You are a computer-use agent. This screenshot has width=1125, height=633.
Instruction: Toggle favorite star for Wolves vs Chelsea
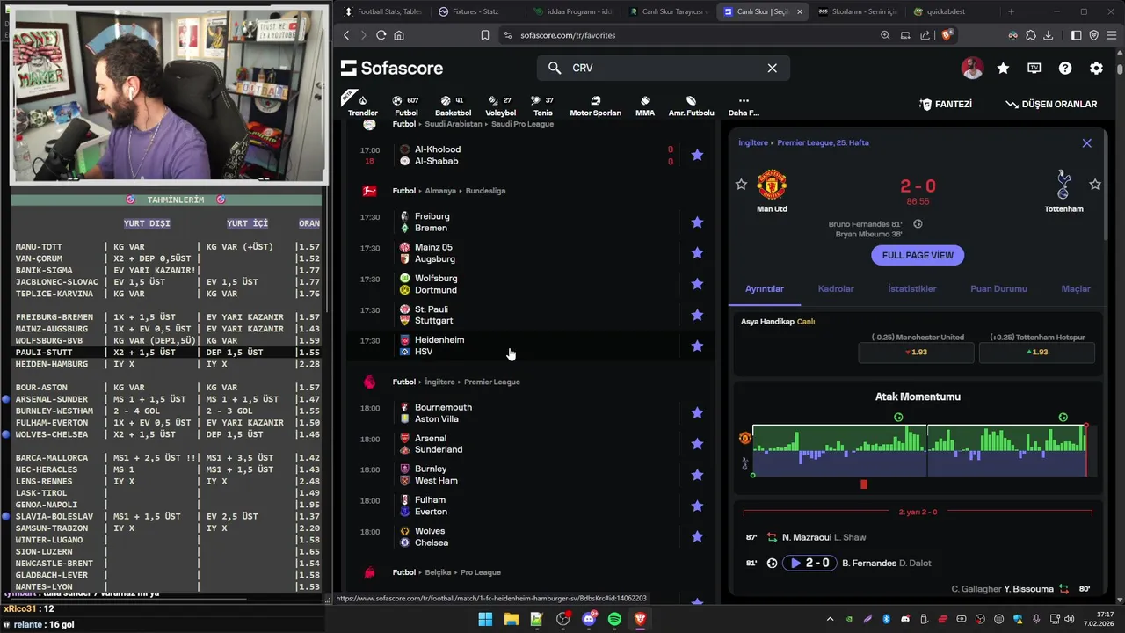(x=697, y=536)
